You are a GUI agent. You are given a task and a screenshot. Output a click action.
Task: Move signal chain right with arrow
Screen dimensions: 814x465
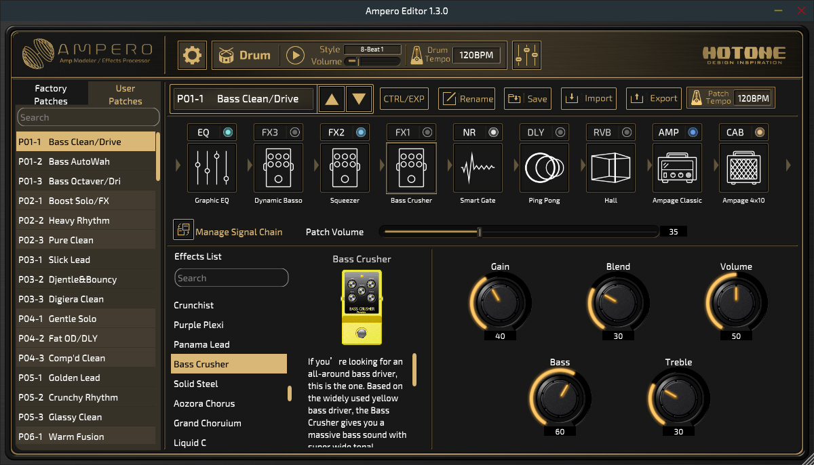(789, 165)
